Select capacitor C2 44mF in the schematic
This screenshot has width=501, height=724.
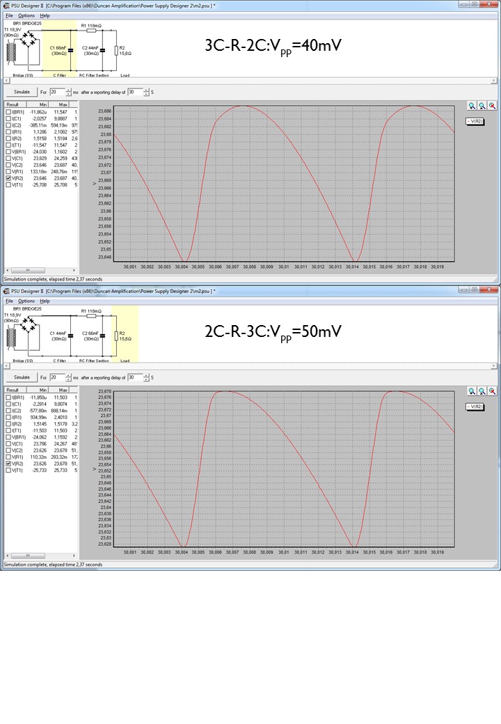coord(102,50)
